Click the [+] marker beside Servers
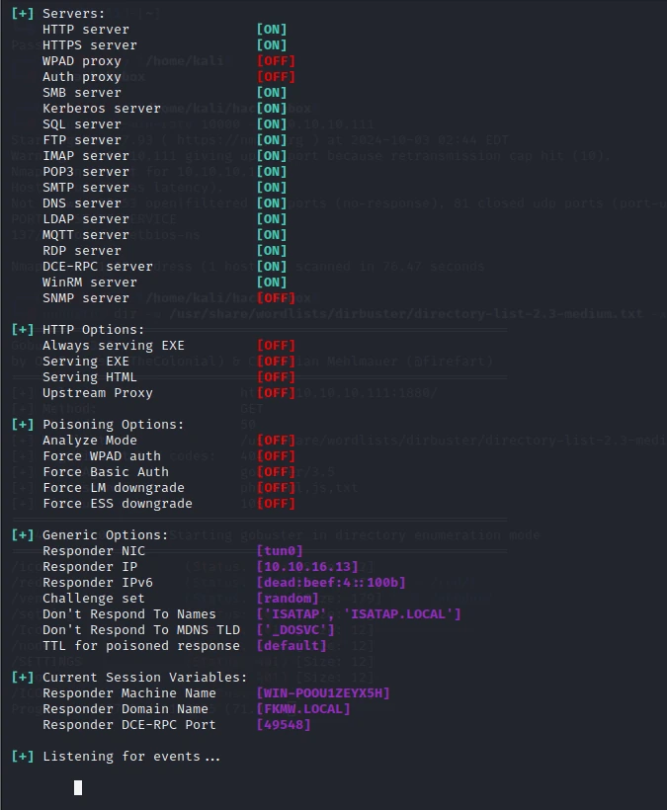The image size is (667, 810). point(22,14)
